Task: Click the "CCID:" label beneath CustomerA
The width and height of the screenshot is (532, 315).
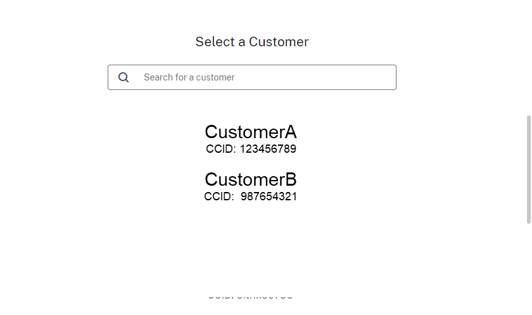Action: 220,150
